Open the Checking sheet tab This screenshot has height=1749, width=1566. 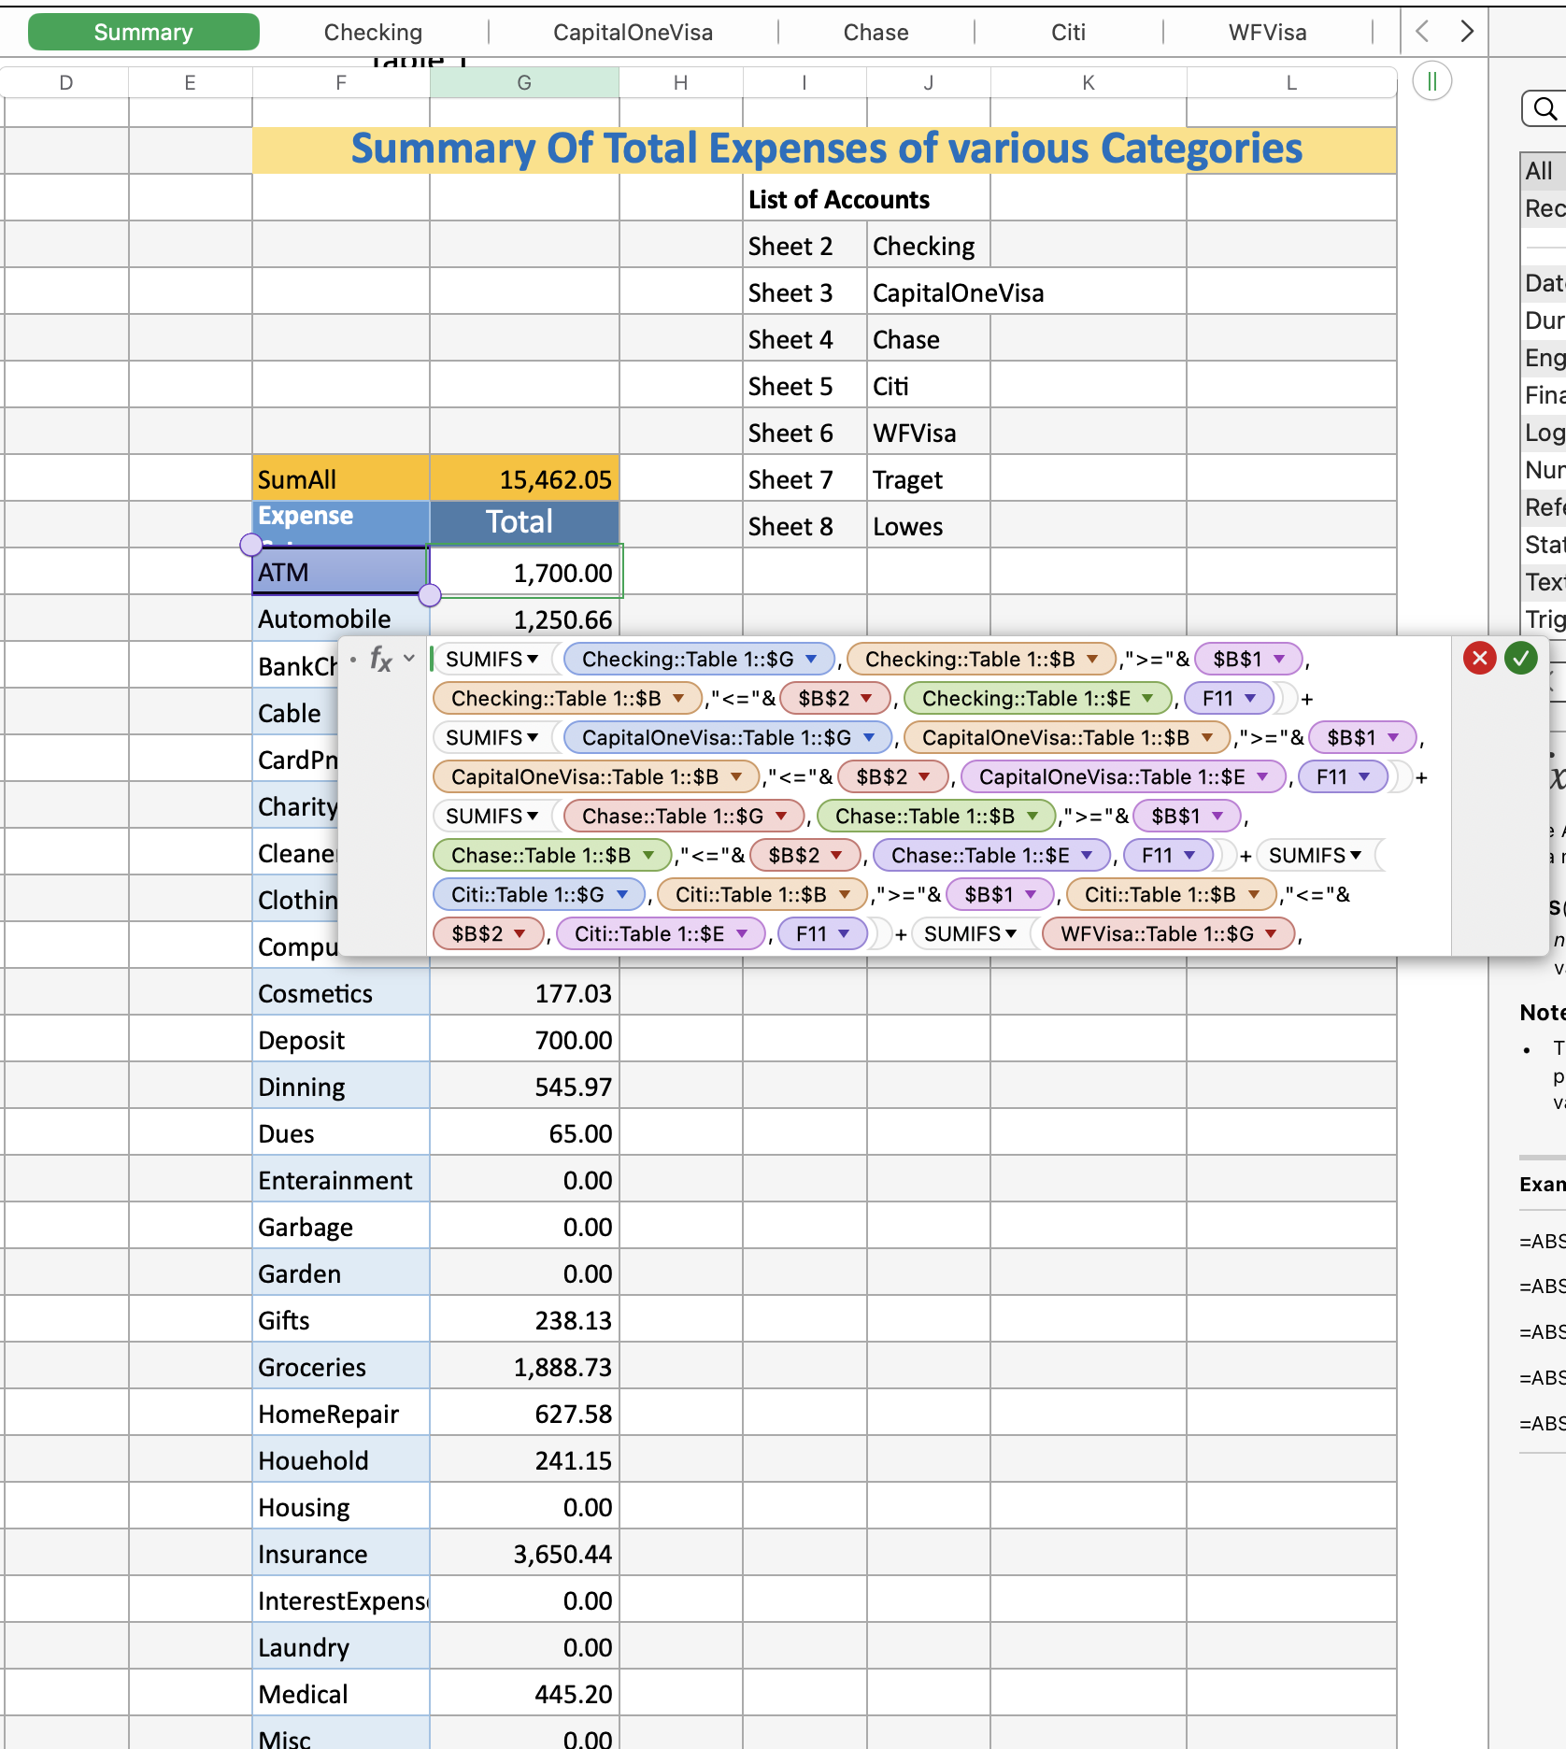tap(373, 33)
